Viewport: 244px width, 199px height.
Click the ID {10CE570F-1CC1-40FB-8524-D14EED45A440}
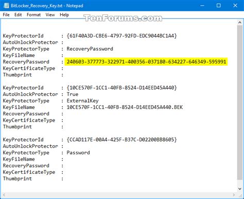(121, 88)
